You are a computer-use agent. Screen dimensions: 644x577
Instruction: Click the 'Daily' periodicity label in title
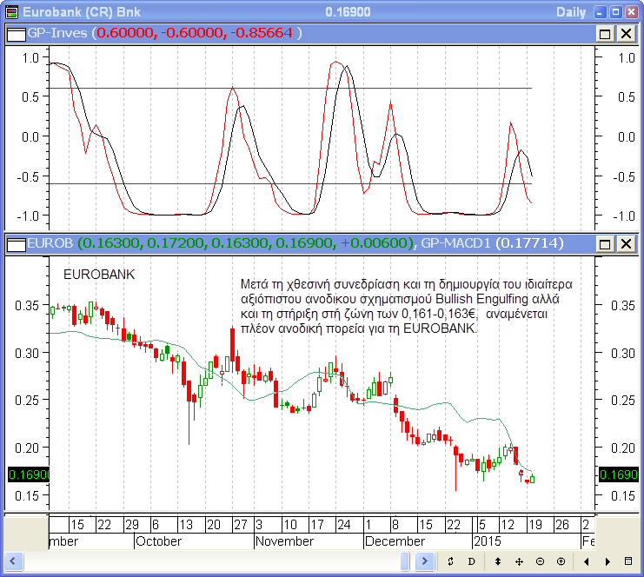click(x=571, y=12)
